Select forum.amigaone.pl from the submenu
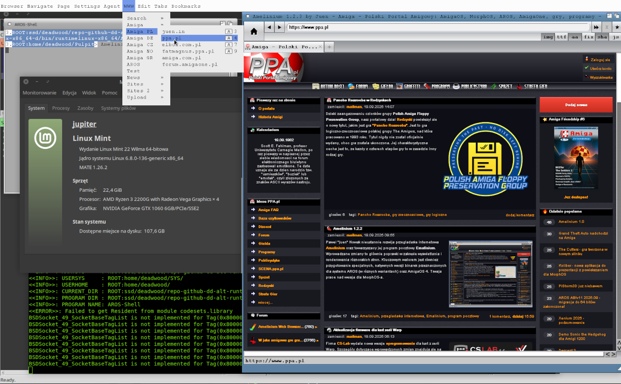621x384 pixels. (199, 64)
